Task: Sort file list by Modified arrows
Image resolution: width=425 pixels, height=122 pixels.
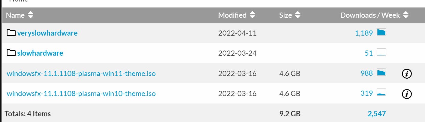Action: [252, 15]
